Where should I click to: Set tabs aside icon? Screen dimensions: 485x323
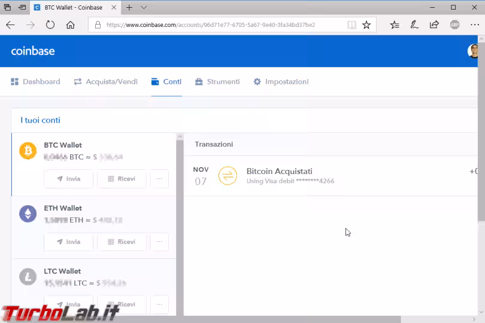(x=22, y=7)
